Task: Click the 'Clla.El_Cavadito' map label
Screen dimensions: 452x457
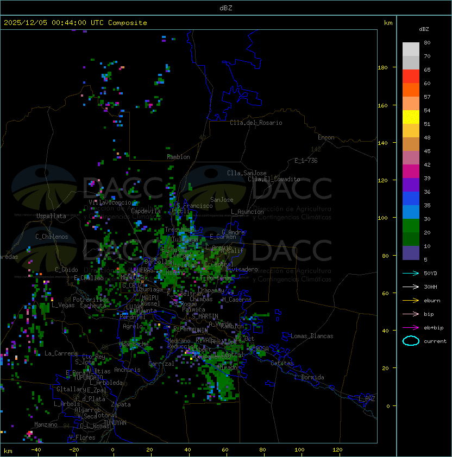Action: click(274, 179)
